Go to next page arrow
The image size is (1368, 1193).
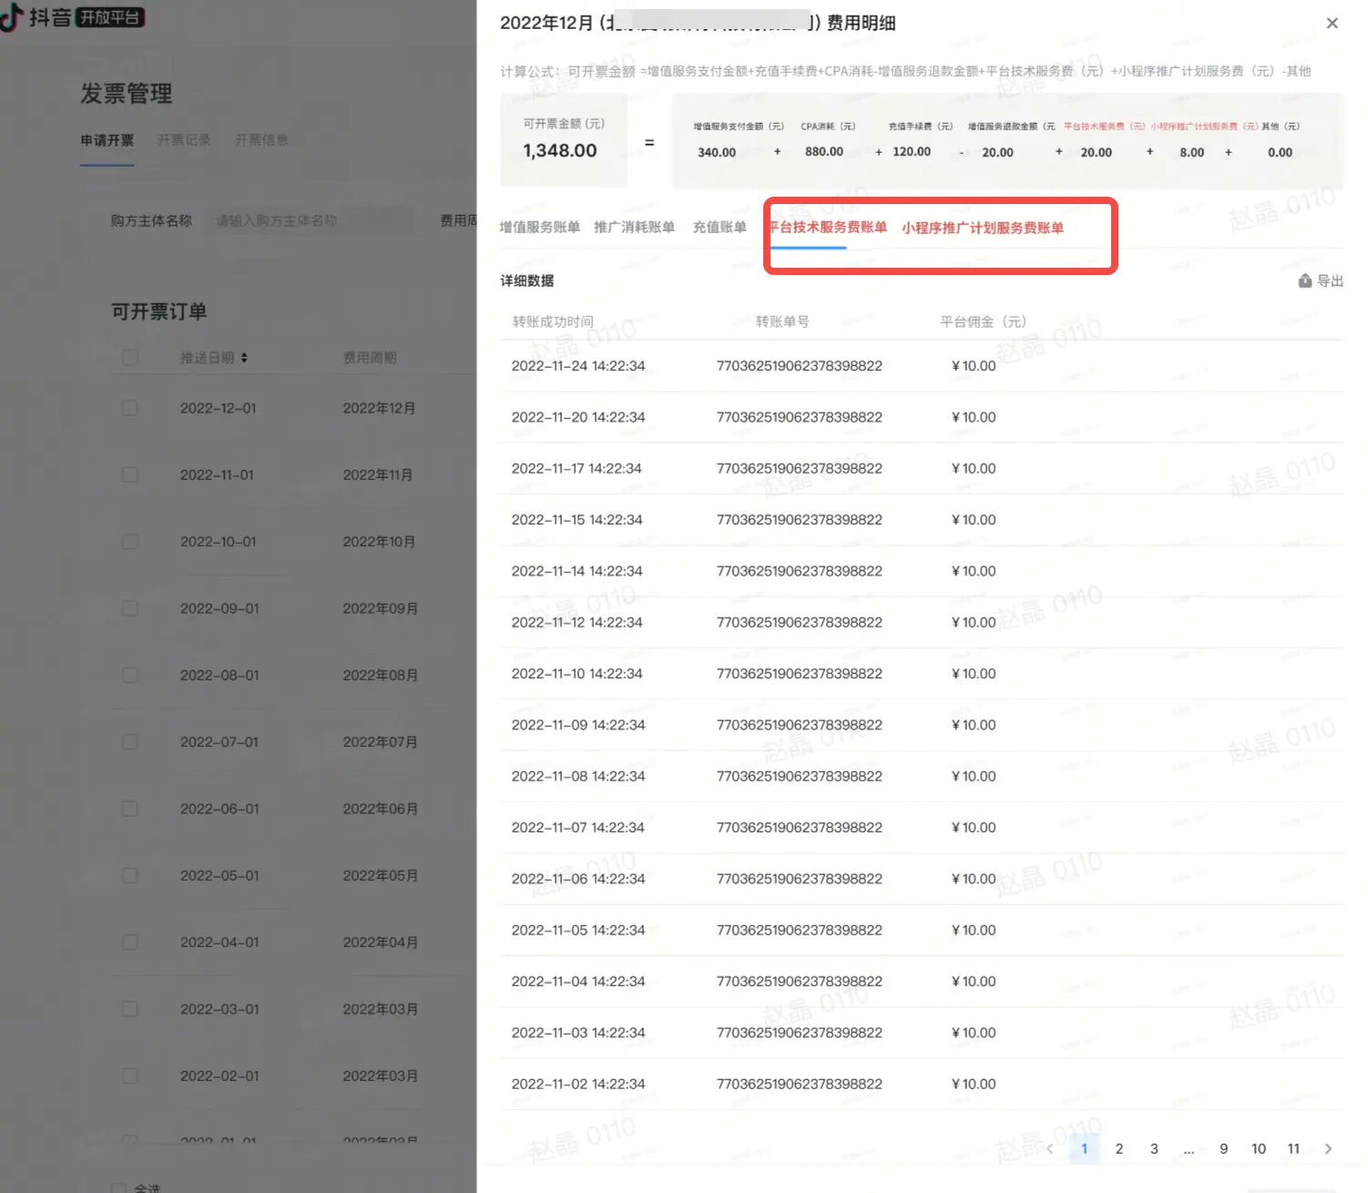tap(1328, 1148)
